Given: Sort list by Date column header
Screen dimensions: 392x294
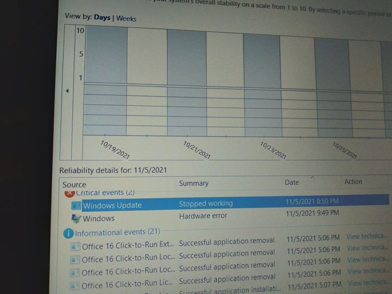Looking at the screenshot, I should coord(292,182).
